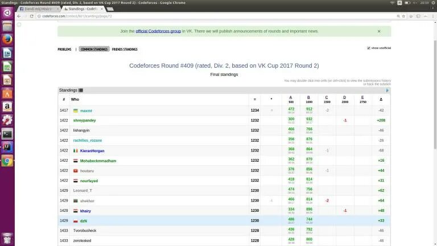Open battery indicator in top panel

(407, 2)
